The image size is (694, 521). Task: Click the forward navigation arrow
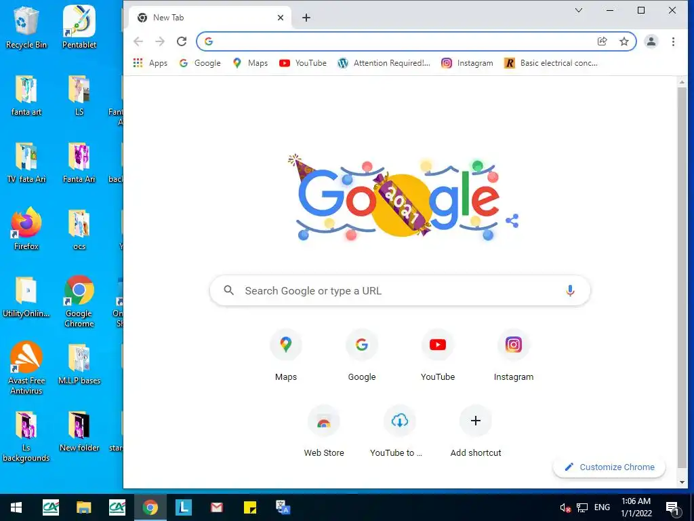160,41
